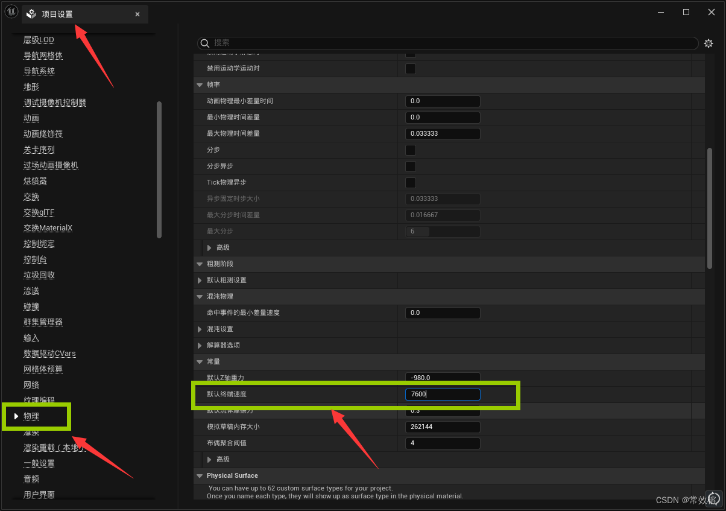The width and height of the screenshot is (726, 511).
Task: Click the Unreal Engine logo icon
Action: coord(11,11)
